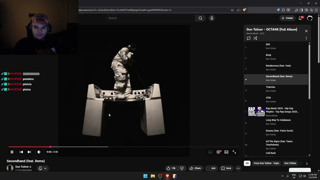Screen dimensions: 320x180
Task: Open Brave Wallet icon
Action: click(x=306, y=10)
